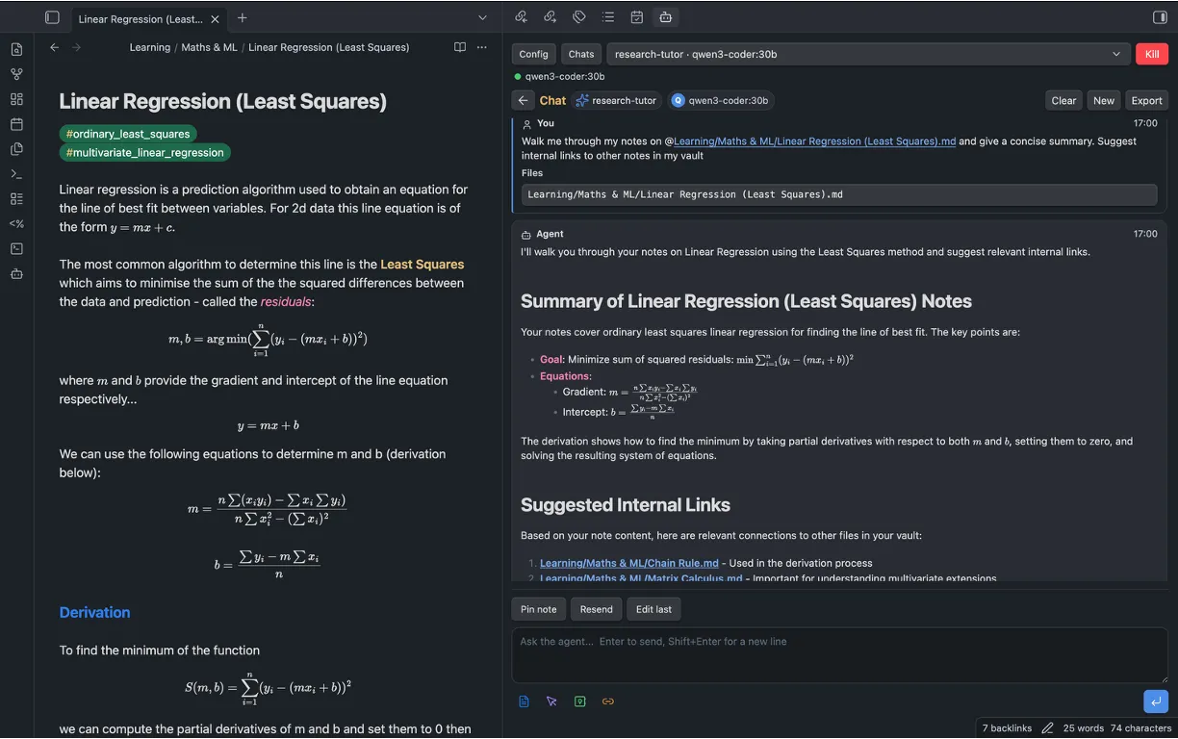Open quick switcher file-search icon in ribbon
This screenshot has width=1178, height=739.
tap(16, 49)
